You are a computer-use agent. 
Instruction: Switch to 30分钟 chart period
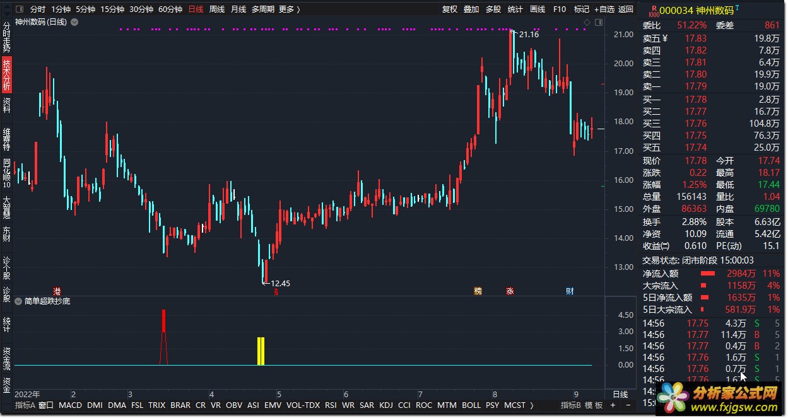click(x=141, y=9)
